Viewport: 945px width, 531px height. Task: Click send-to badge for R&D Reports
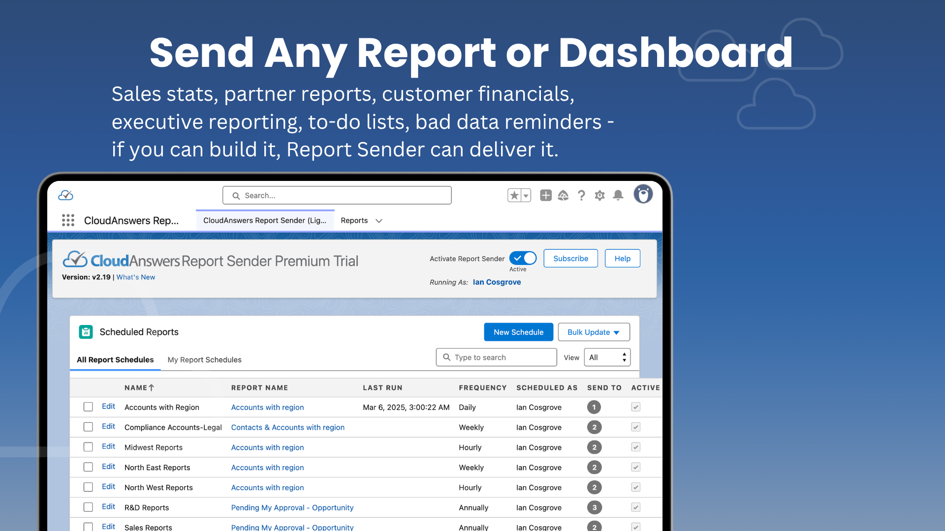pos(594,507)
